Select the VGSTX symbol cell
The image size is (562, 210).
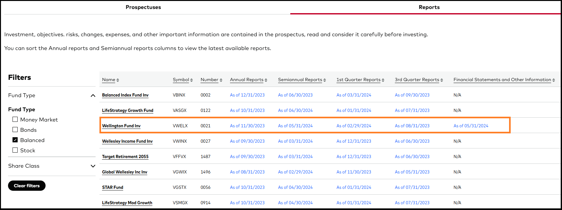(x=180, y=188)
